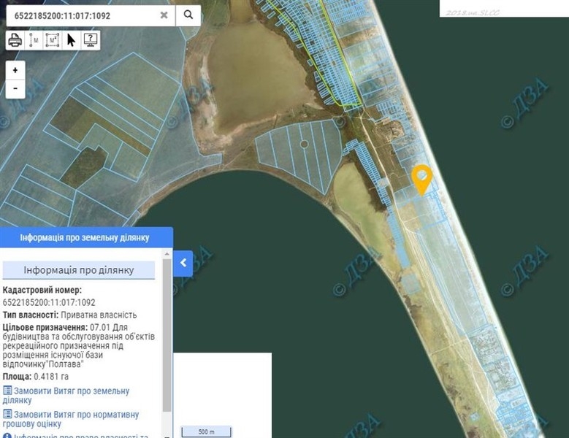Select the area measurement tool
This screenshot has width=569, height=438.
point(53,40)
